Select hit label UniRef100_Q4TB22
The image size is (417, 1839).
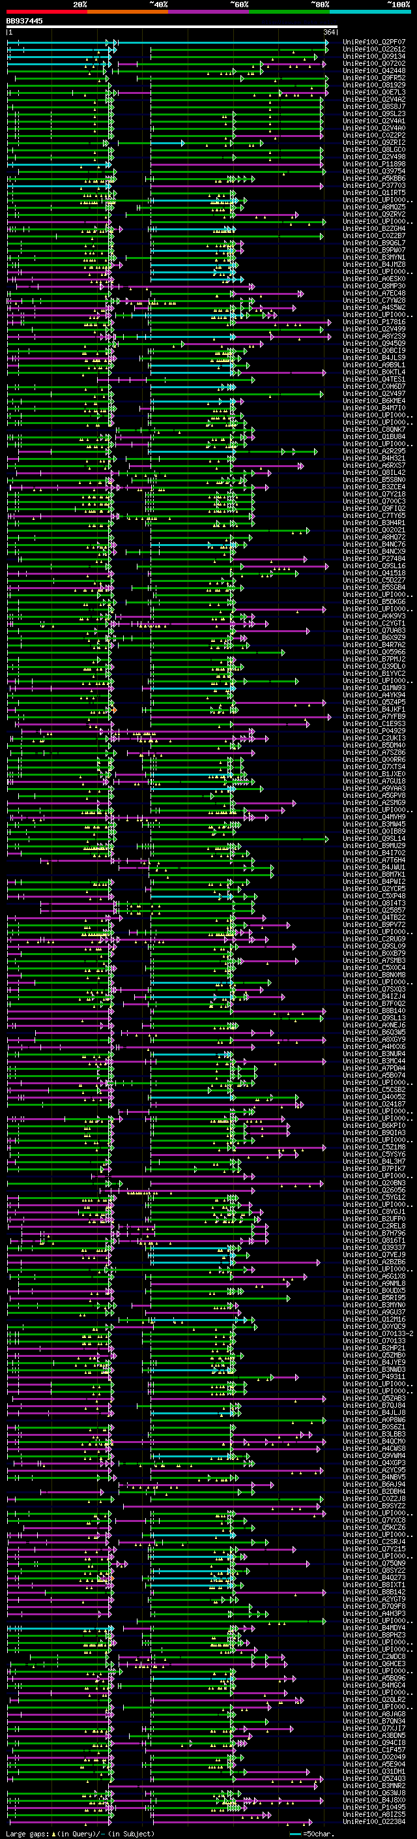(x=374, y=917)
